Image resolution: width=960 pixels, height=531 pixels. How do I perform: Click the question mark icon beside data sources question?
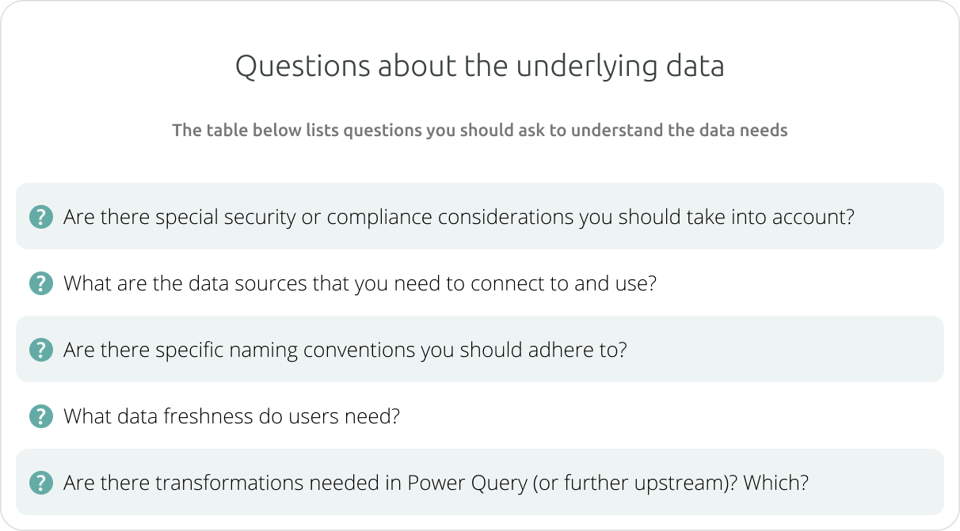click(40, 283)
